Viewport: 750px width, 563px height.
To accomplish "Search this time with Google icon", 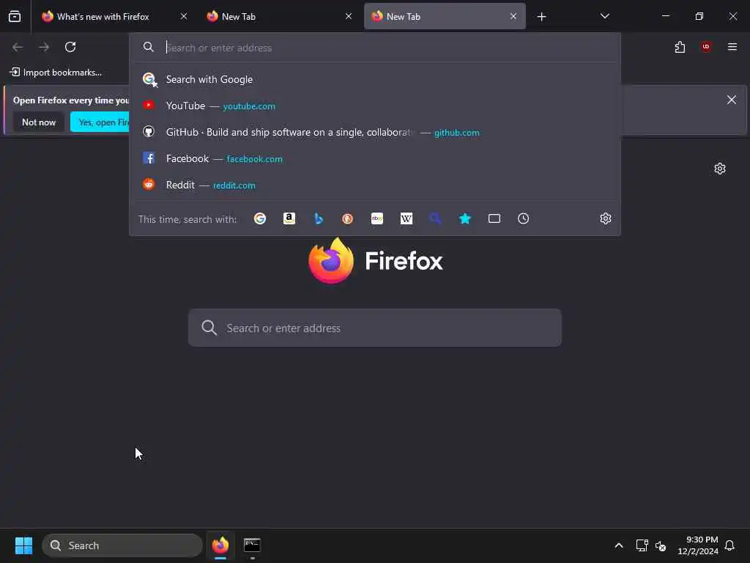I will [x=260, y=218].
